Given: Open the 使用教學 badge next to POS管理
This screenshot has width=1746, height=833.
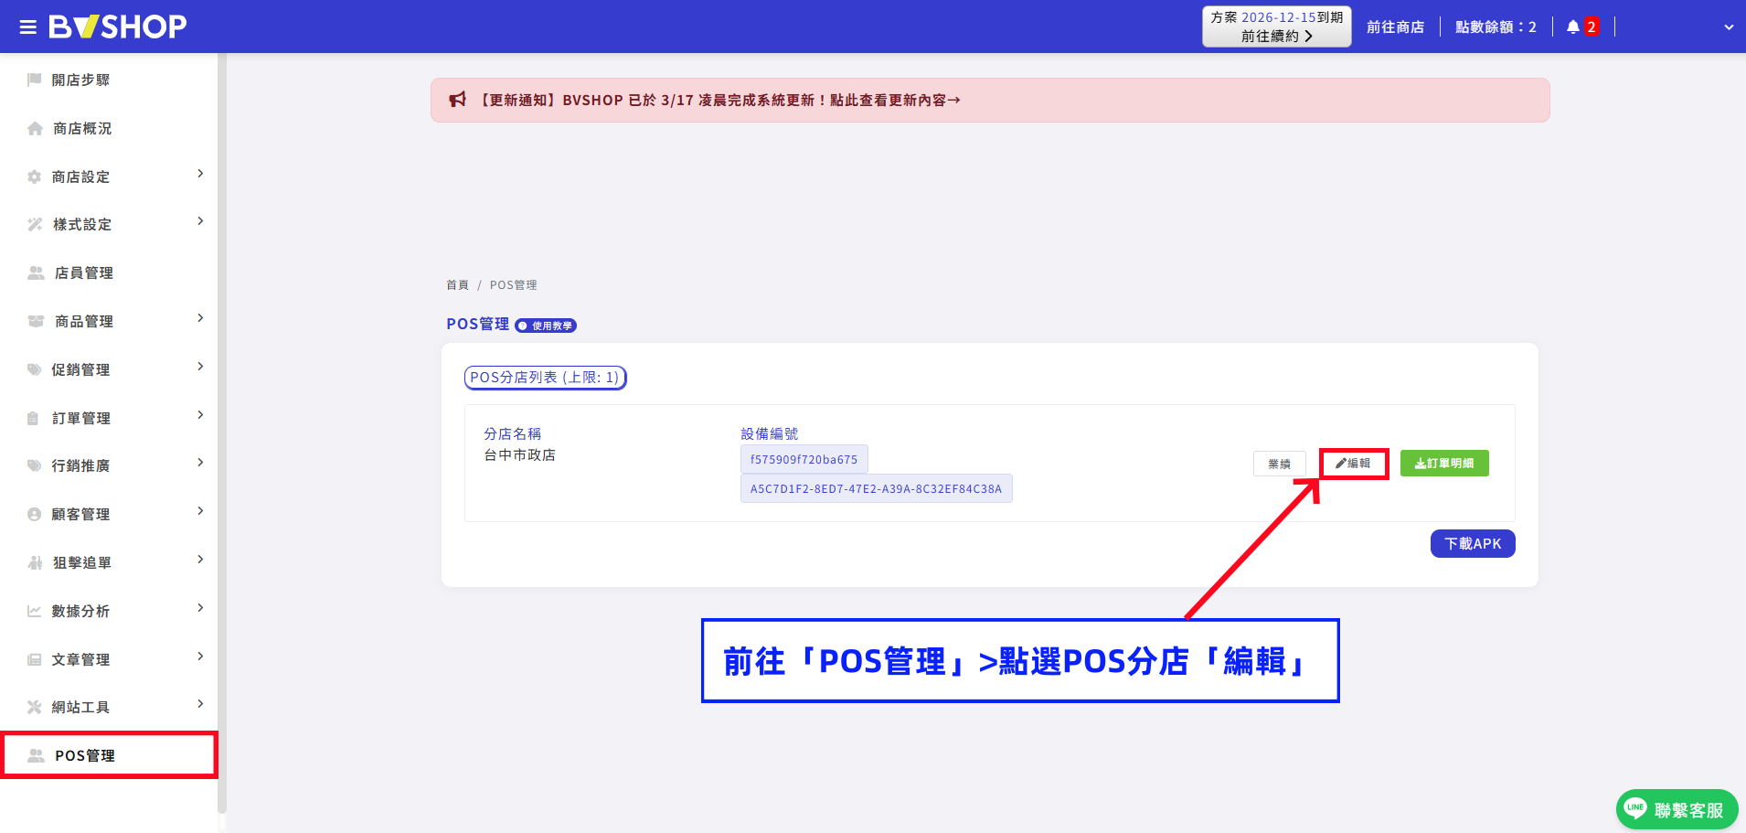Looking at the screenshot, I should [x=546, y=326].
